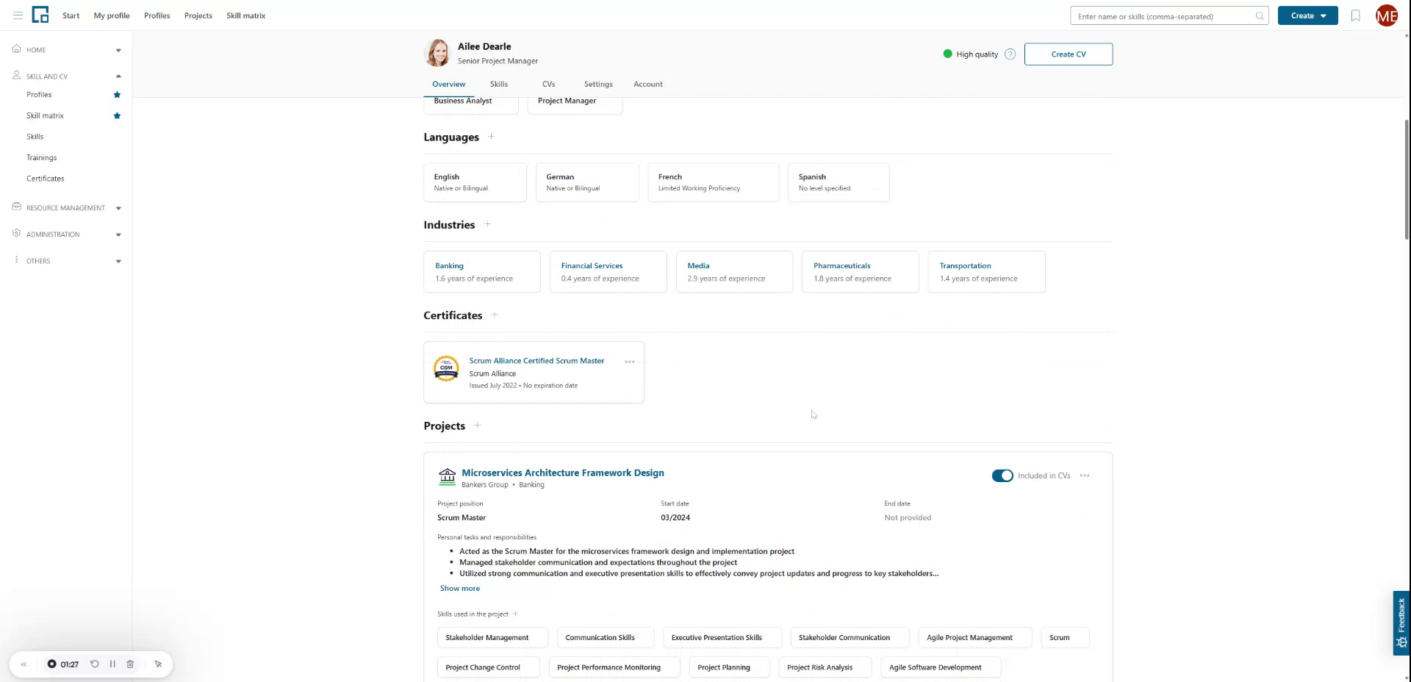
Task: Click the High quality help icon
Action: click(x=1010, y=54)
